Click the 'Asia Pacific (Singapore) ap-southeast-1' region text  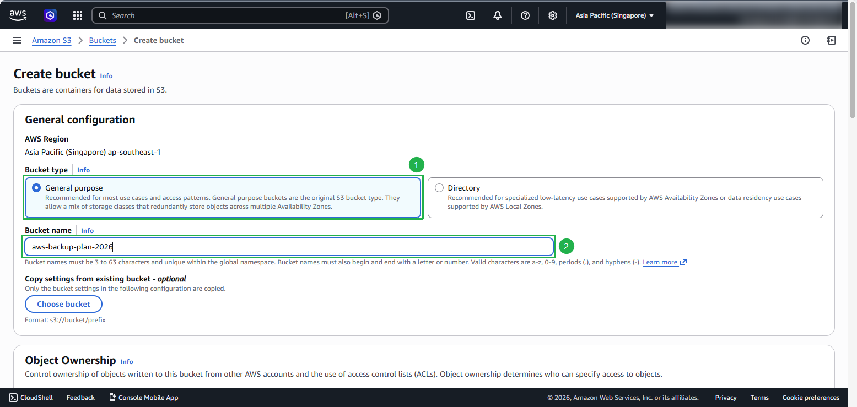point(93,152)
